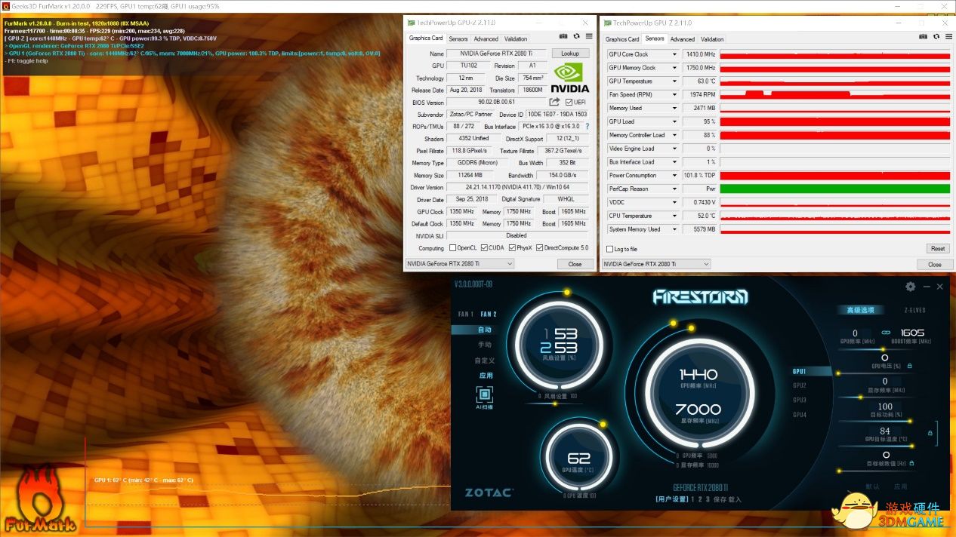The height and width of the screenshot is (537, 956).
Task: Open the GPU Temperature sensor dropdown
Action: tap(674, 81)
